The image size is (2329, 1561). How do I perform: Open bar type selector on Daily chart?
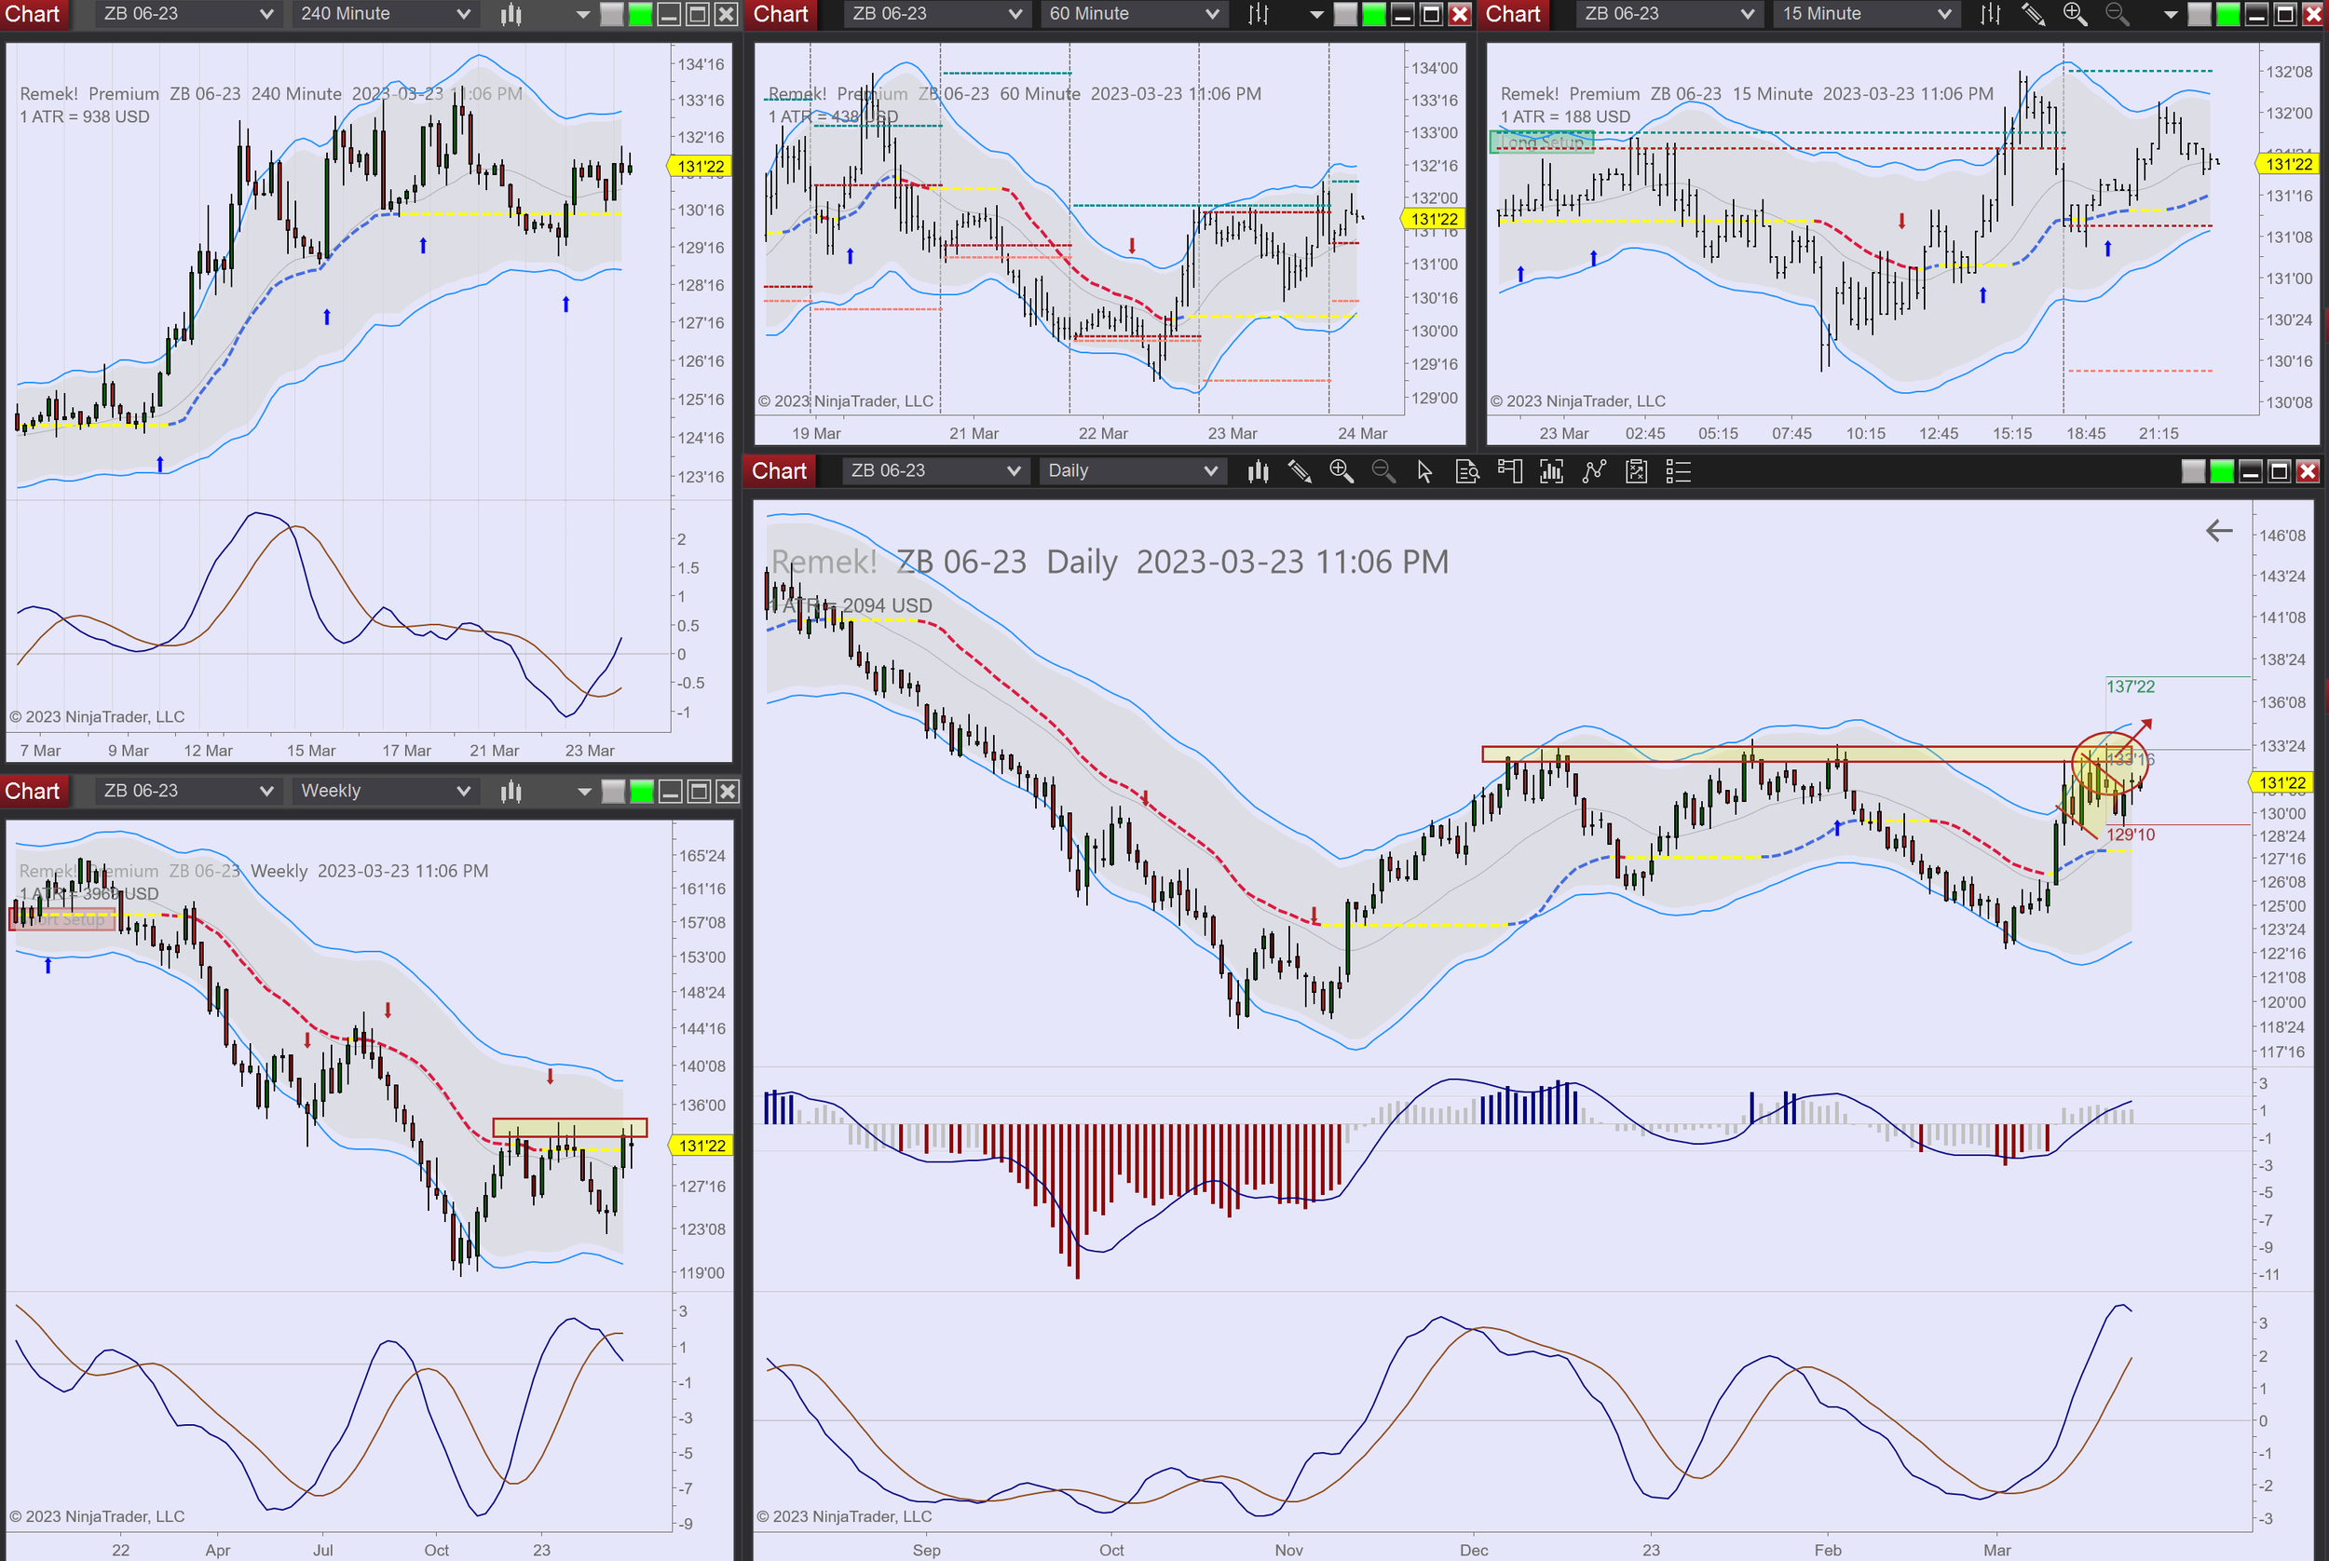(x=1258, y=471)
